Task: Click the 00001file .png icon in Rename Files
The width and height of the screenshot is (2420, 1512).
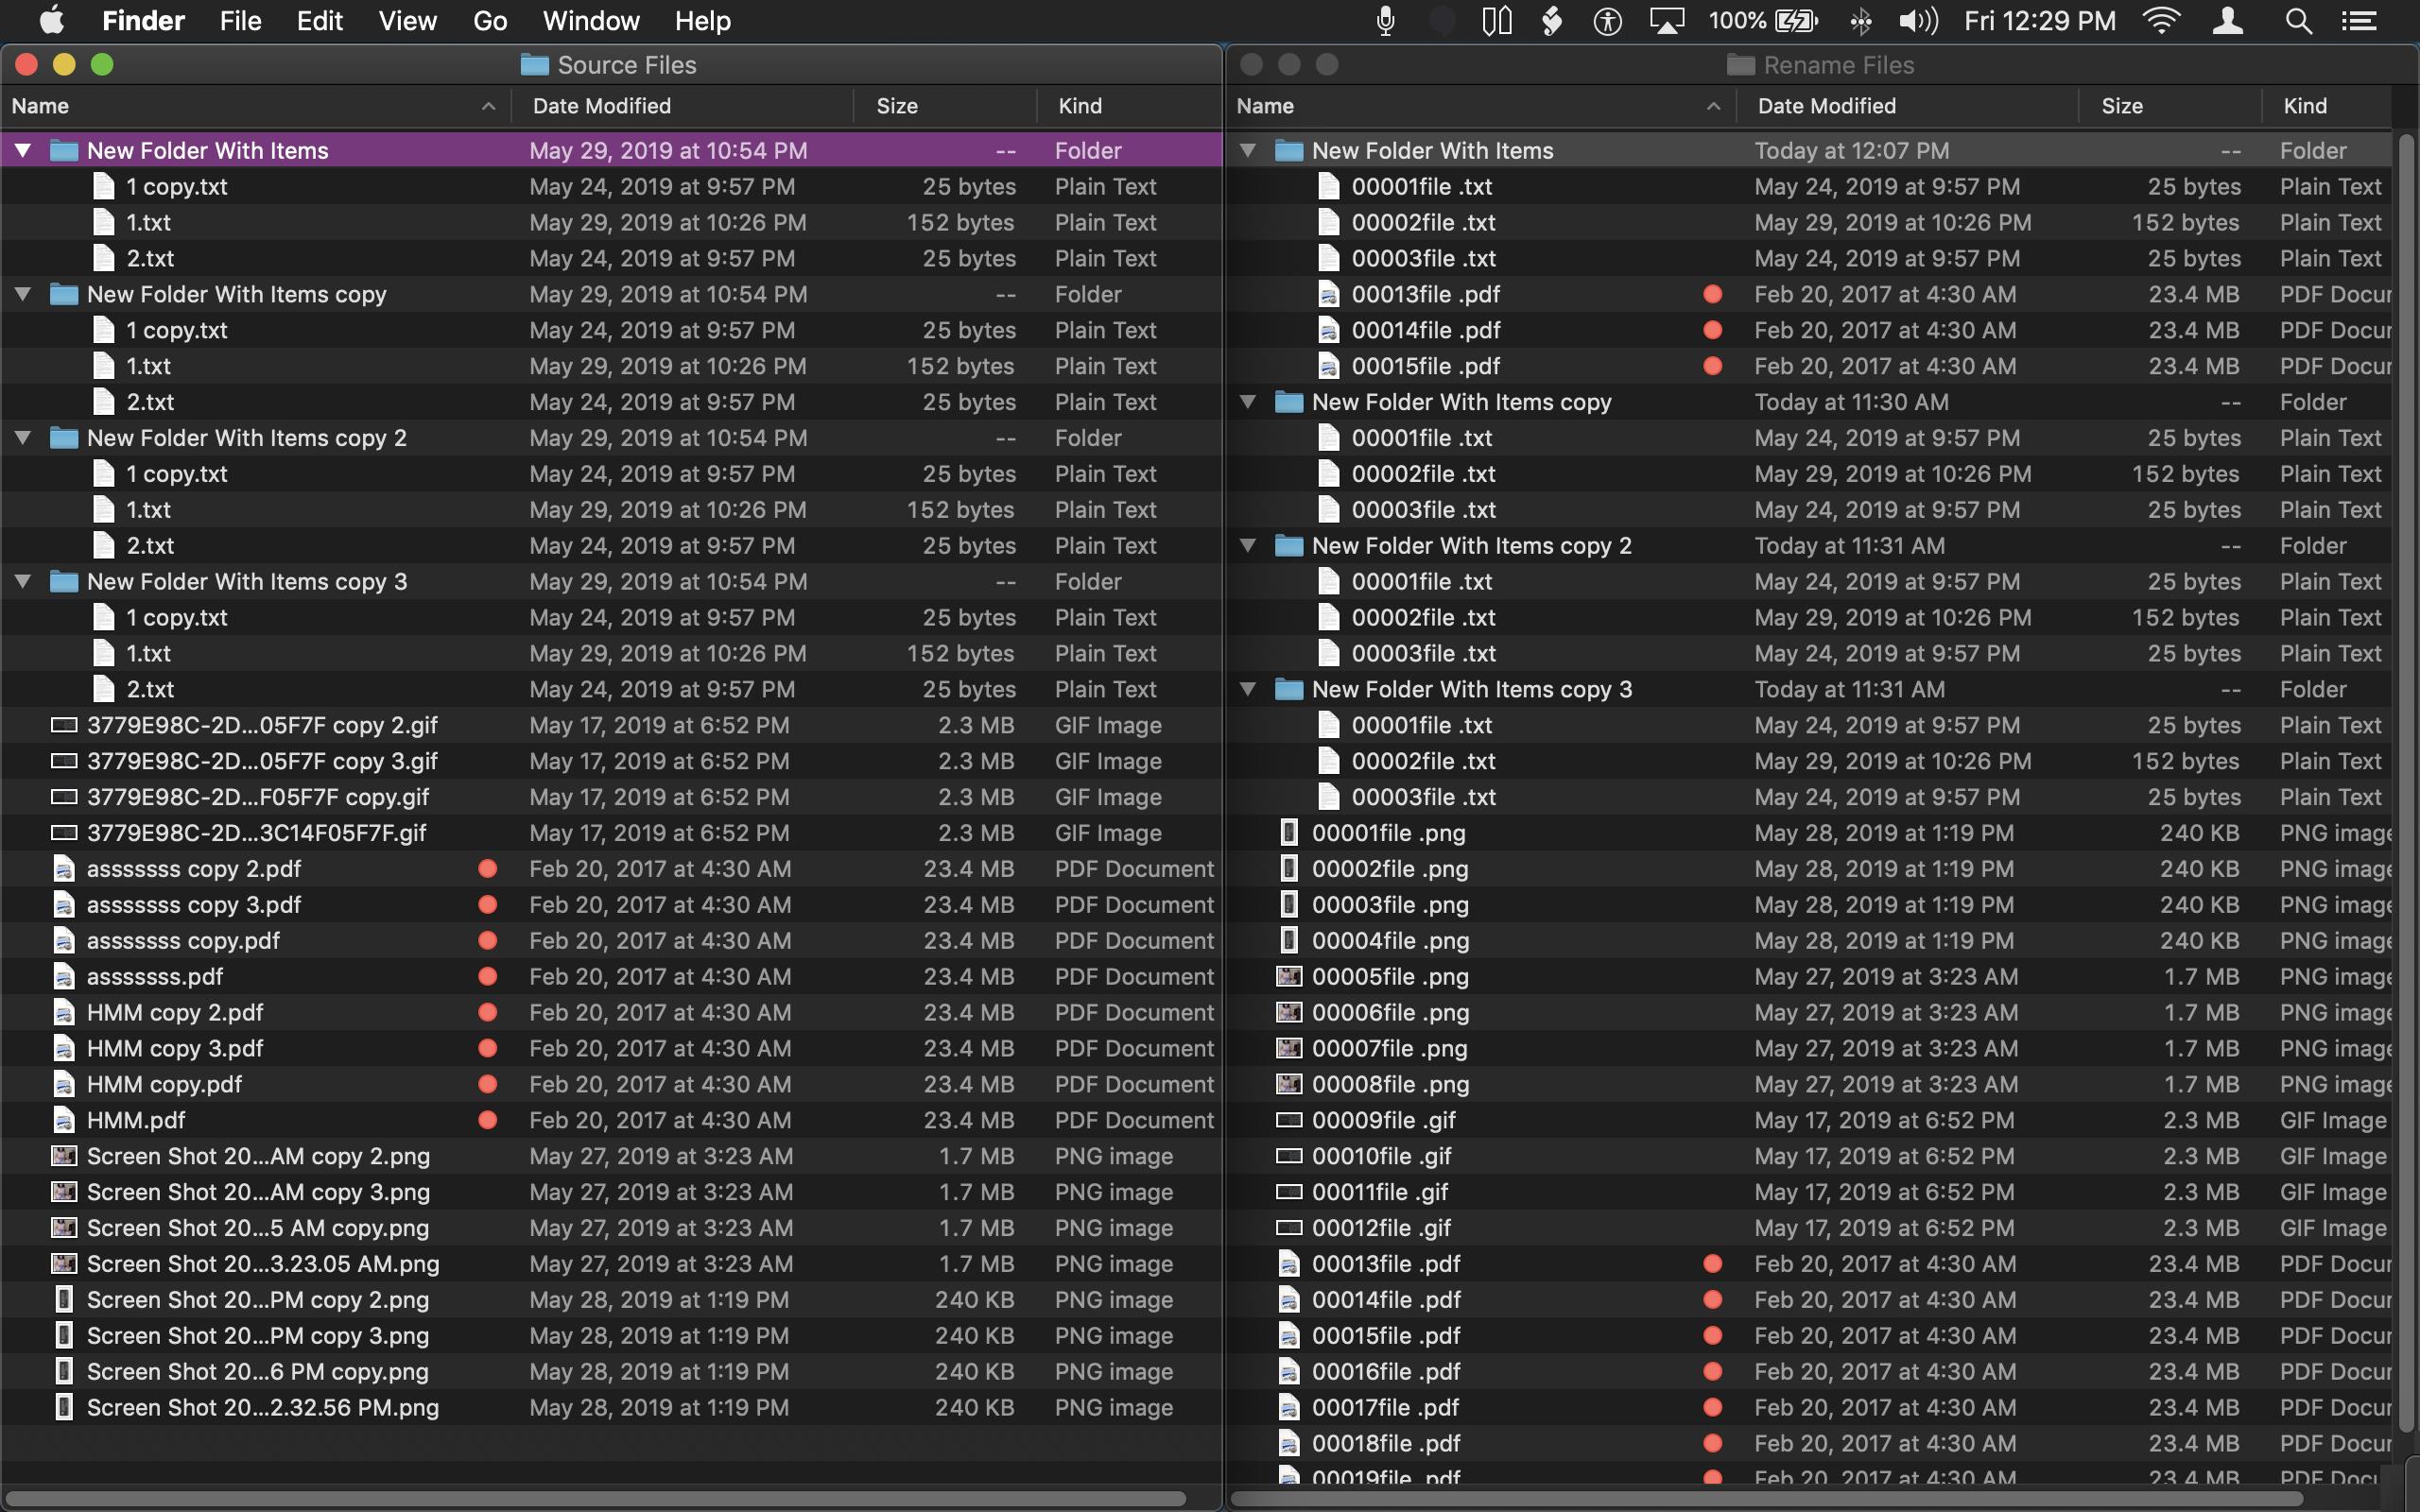Action: pyautogui.click(x=1289, y=833)
